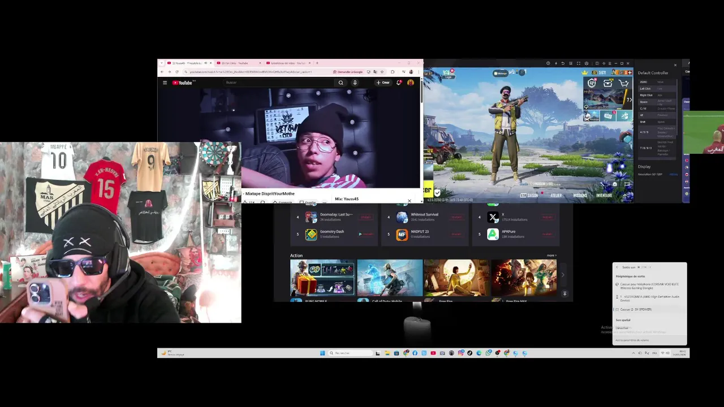
Task: Open the YouTube account avatar menu
Action: point(411,83)
